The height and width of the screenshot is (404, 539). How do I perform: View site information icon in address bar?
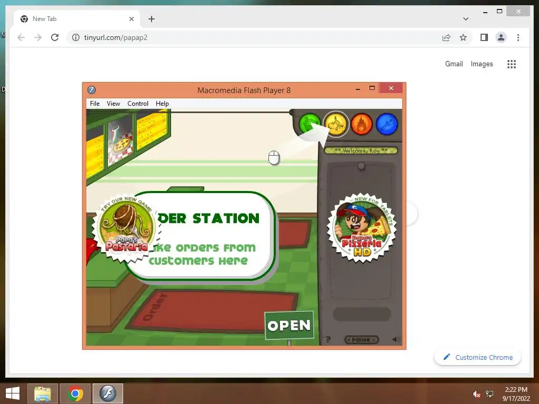pos(76,37)
